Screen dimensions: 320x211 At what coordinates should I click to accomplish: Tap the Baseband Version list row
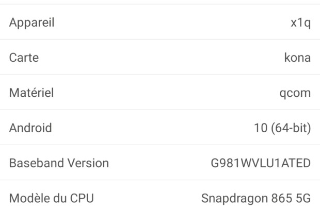160,163
